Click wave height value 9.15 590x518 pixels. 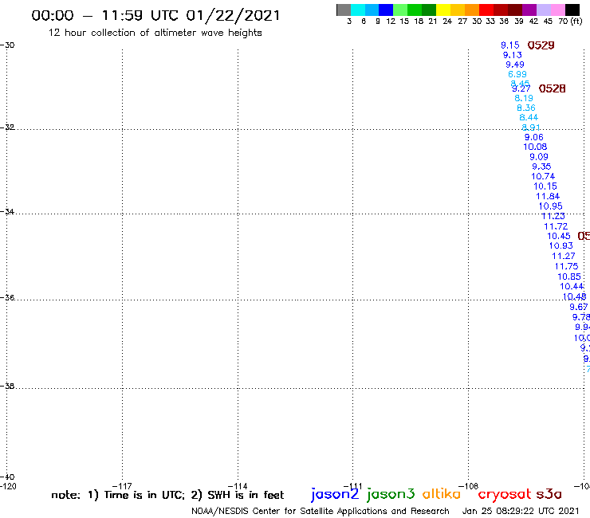point(509,45)
